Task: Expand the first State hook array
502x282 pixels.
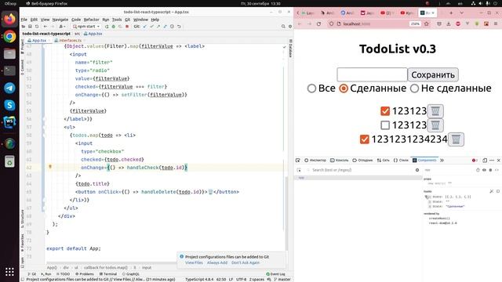Action: (x=427, y=197)
